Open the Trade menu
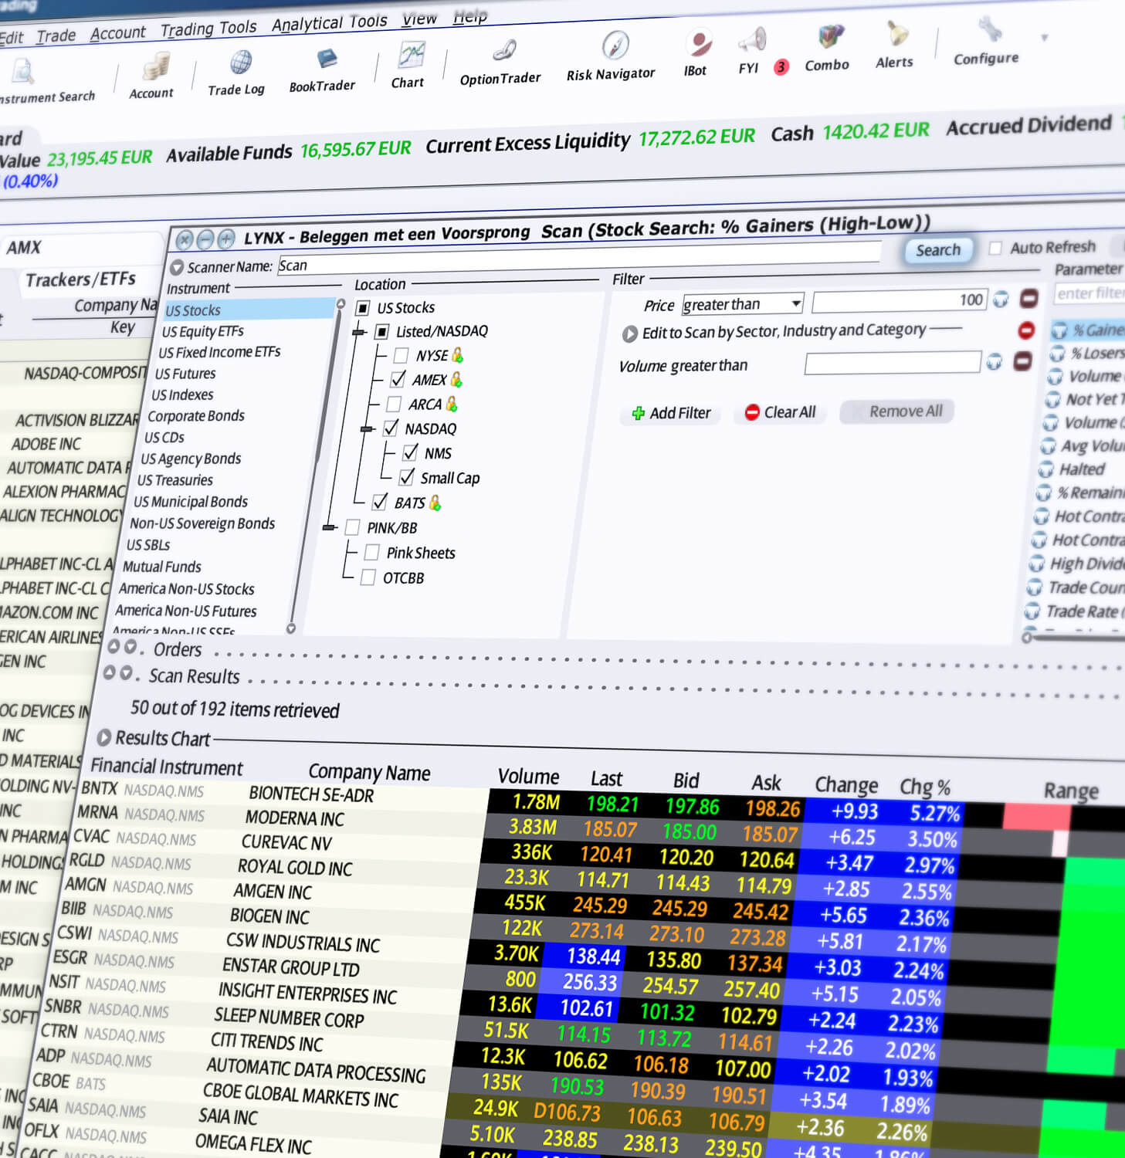 click(56, 36)
